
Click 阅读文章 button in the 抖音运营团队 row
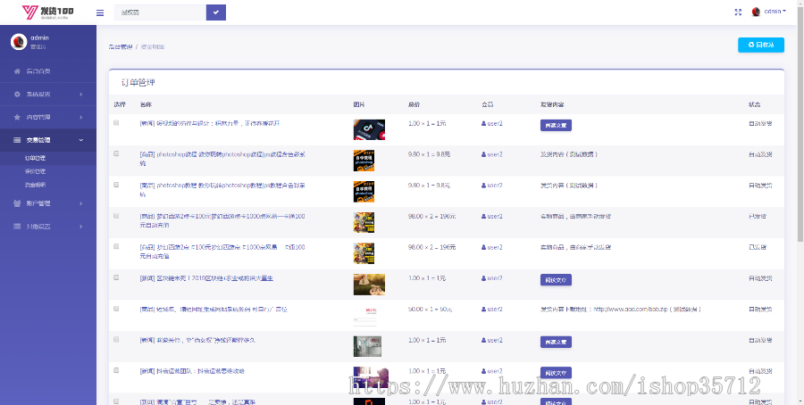click(x=556, y=373)
